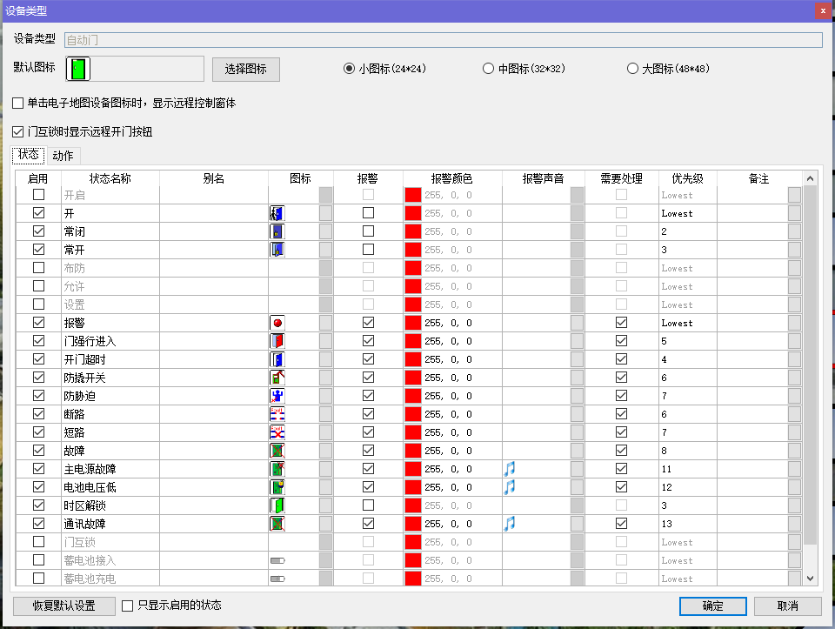The width and height of the screenshot is (835, 629).
Task: Select the 中图标(32*32) radio option
Action: (x=489, y=69)
